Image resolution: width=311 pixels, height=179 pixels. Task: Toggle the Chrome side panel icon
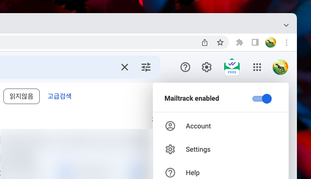255,42
